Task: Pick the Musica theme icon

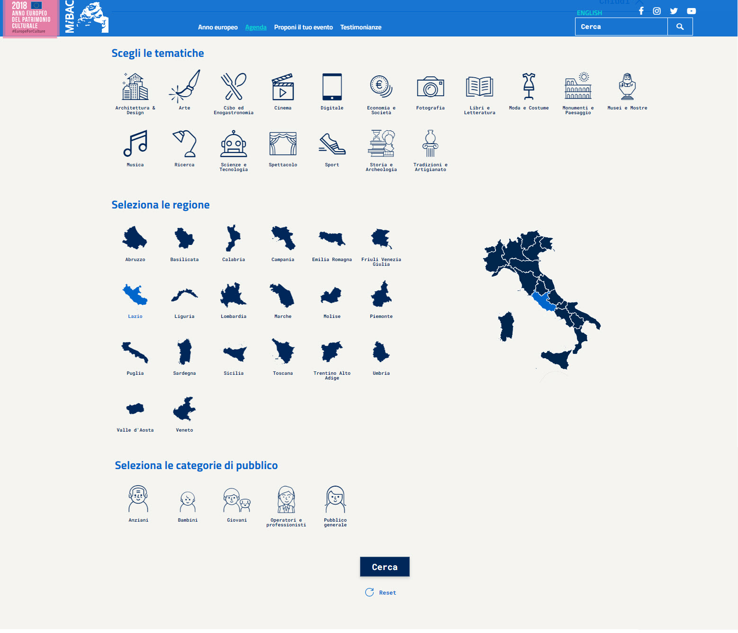Action: pos(135,144)
